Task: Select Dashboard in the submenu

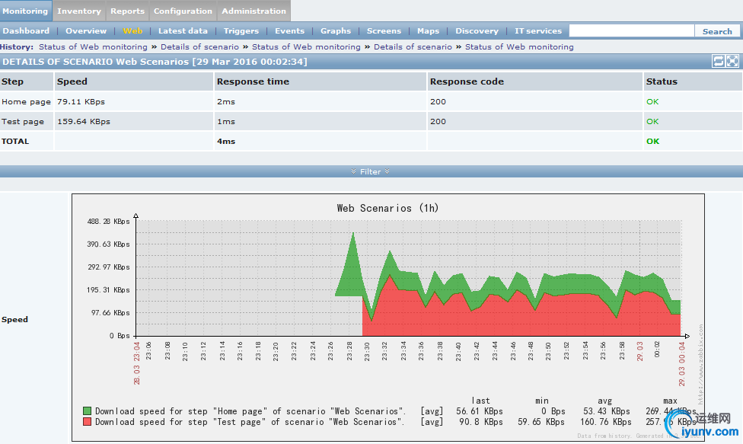Action: pyautogui.click(x=26, y=31)
